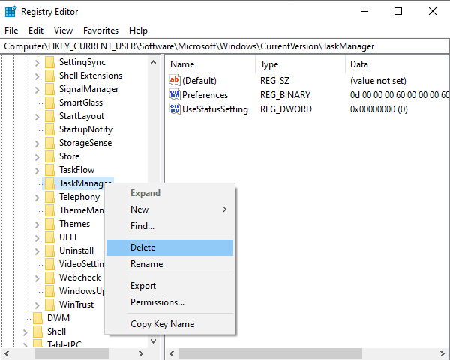The image size is (450, 360).
Task: Click the registry path address bar
Action: pos(224,46)
